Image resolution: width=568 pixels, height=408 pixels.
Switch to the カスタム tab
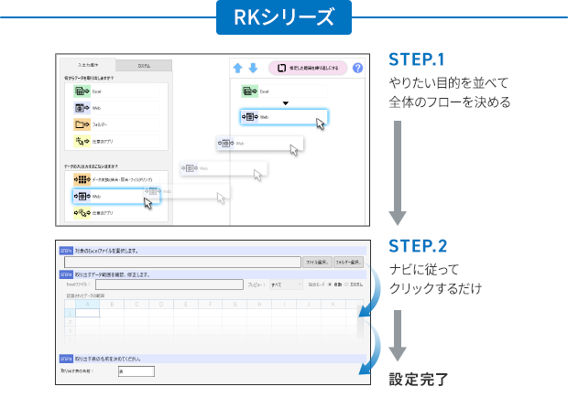[x=145, y=66]
